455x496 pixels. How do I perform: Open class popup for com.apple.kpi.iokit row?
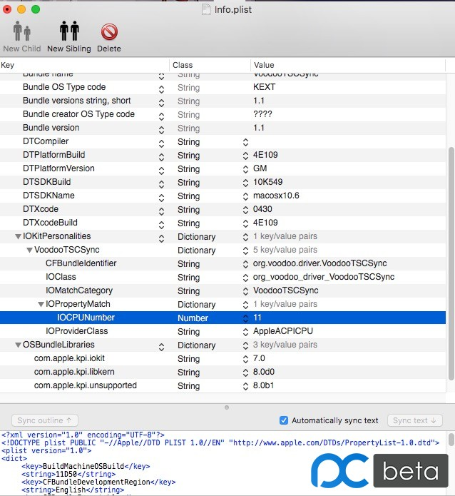coord(245,359)
